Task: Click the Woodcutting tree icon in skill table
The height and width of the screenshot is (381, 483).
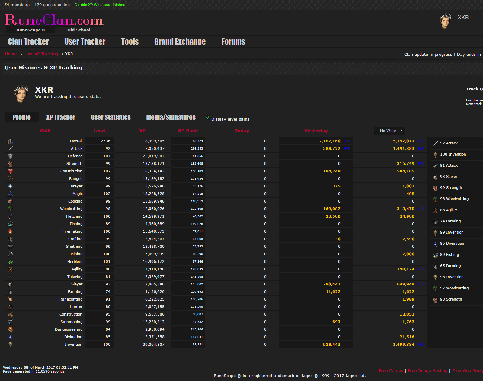Action: pyautogui.click(x=10, y=209)
